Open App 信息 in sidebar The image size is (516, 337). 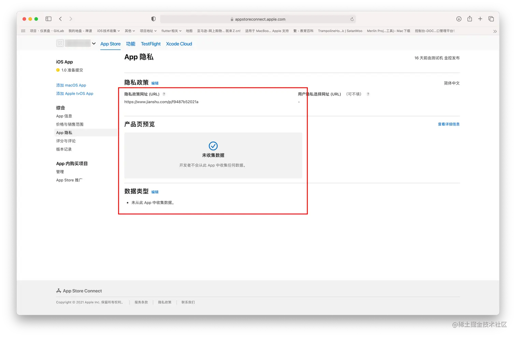tap(64, 116)
